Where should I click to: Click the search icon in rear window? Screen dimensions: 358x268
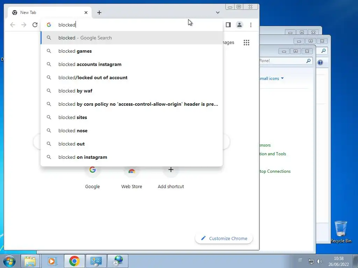pyautogui.click(x=323, y=51)
